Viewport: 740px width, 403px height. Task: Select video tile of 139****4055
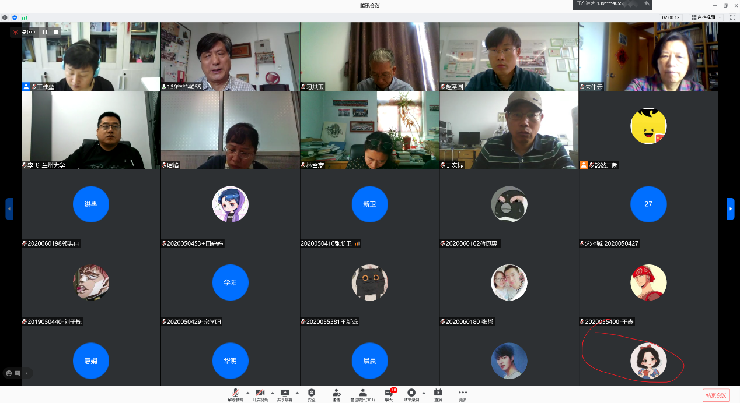[x=231, y=56]
